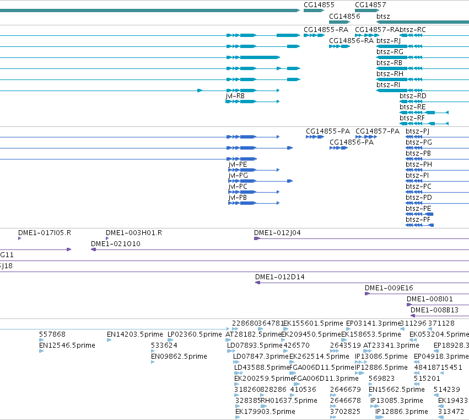This screenshot has height=420, width=469.
Task: Select the EN14203.5prime EST label
Action: tap(135, 334)
